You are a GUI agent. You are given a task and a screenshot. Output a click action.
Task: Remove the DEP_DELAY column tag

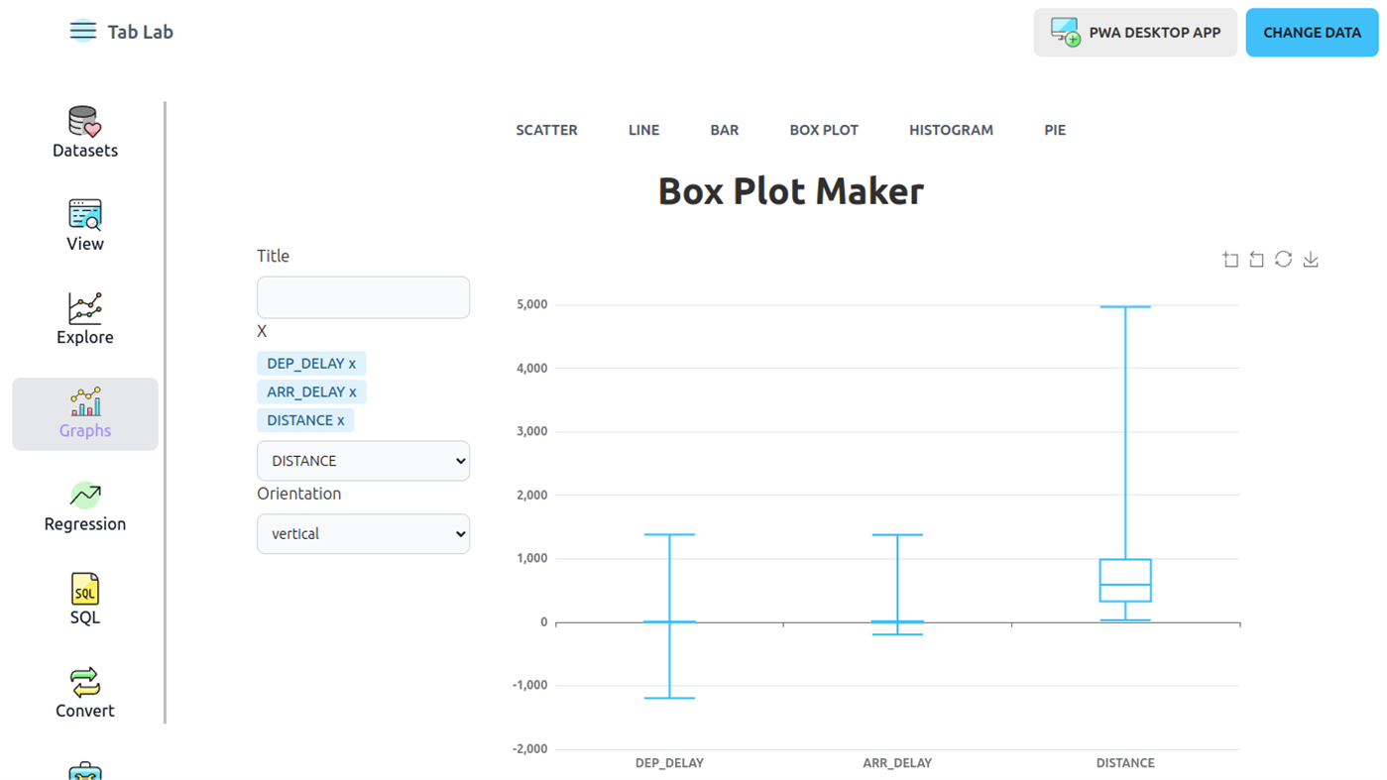[x=352, y=364]
